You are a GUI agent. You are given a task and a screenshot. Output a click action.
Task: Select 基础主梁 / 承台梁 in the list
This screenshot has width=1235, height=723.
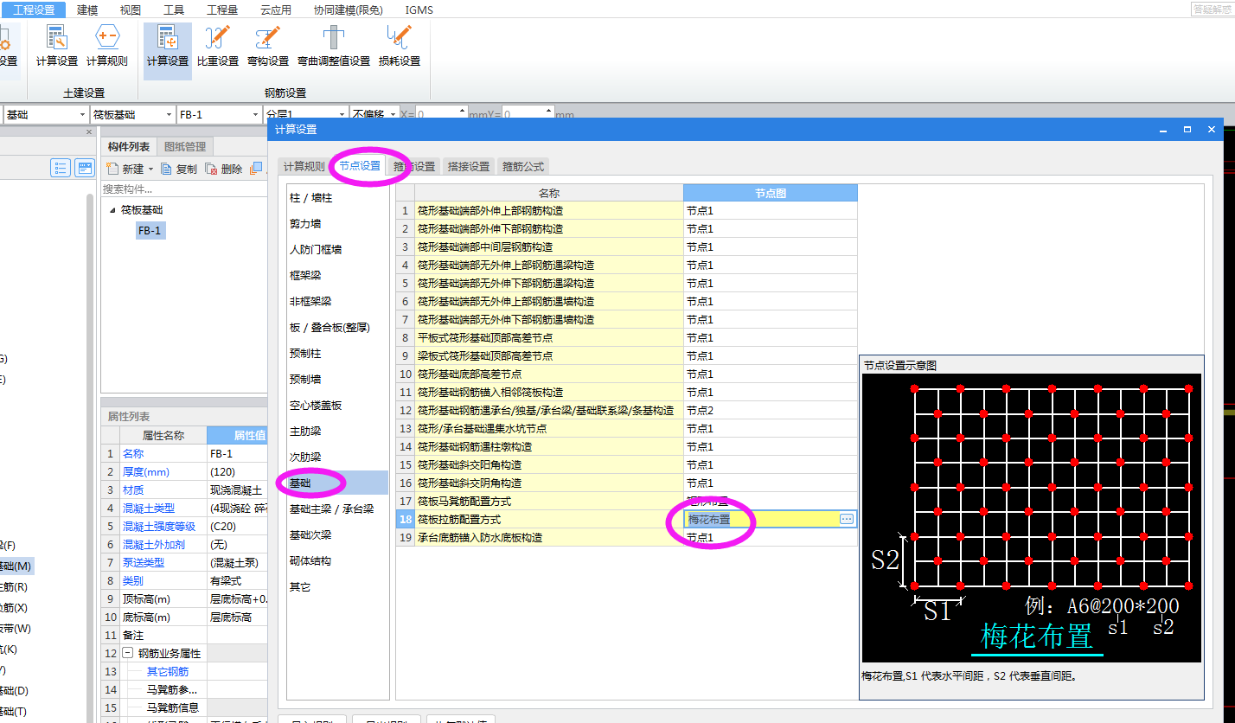pos(337,509)
